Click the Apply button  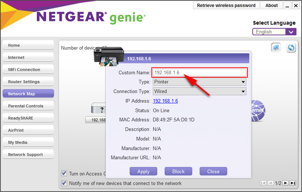(143, 171)
